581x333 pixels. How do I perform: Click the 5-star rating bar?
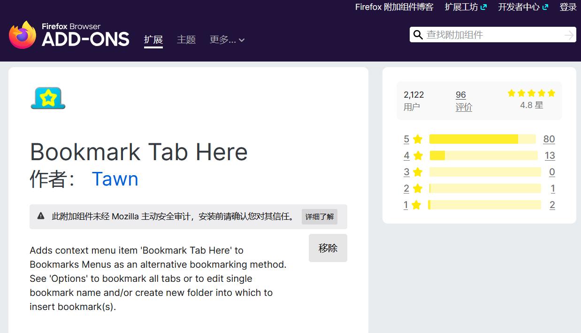[x=482, y=139]
